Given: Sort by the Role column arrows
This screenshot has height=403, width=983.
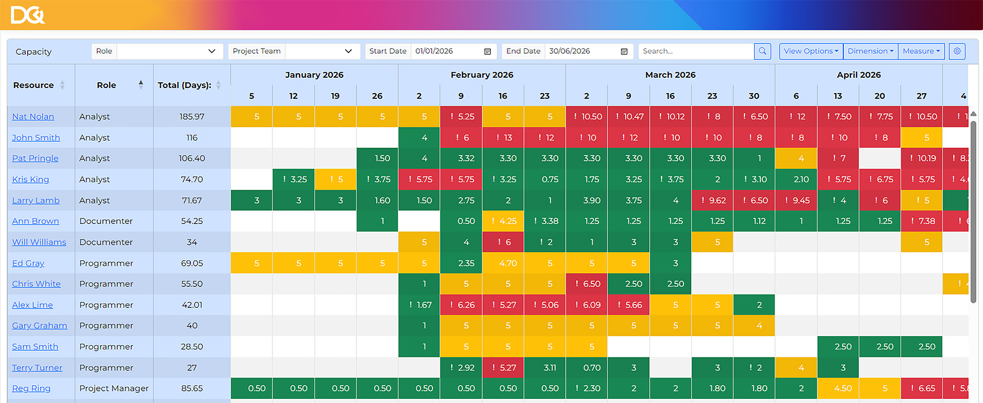Looking at the screenshot, I should (141, 85).
